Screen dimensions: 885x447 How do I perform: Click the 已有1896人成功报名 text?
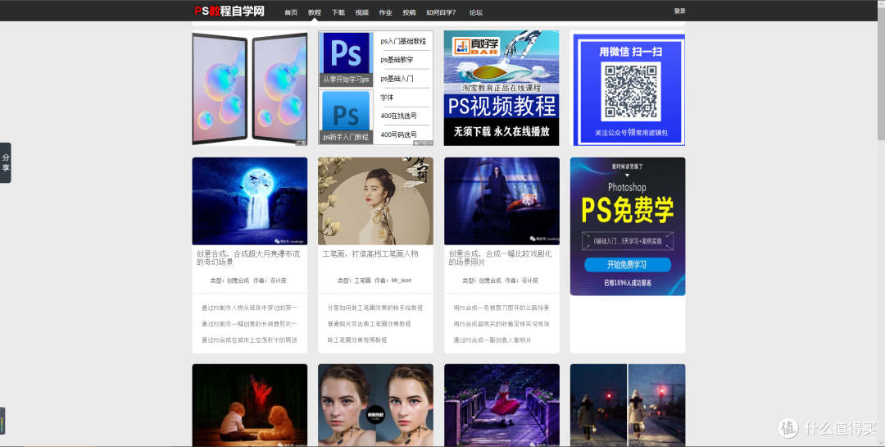[628, 283]
